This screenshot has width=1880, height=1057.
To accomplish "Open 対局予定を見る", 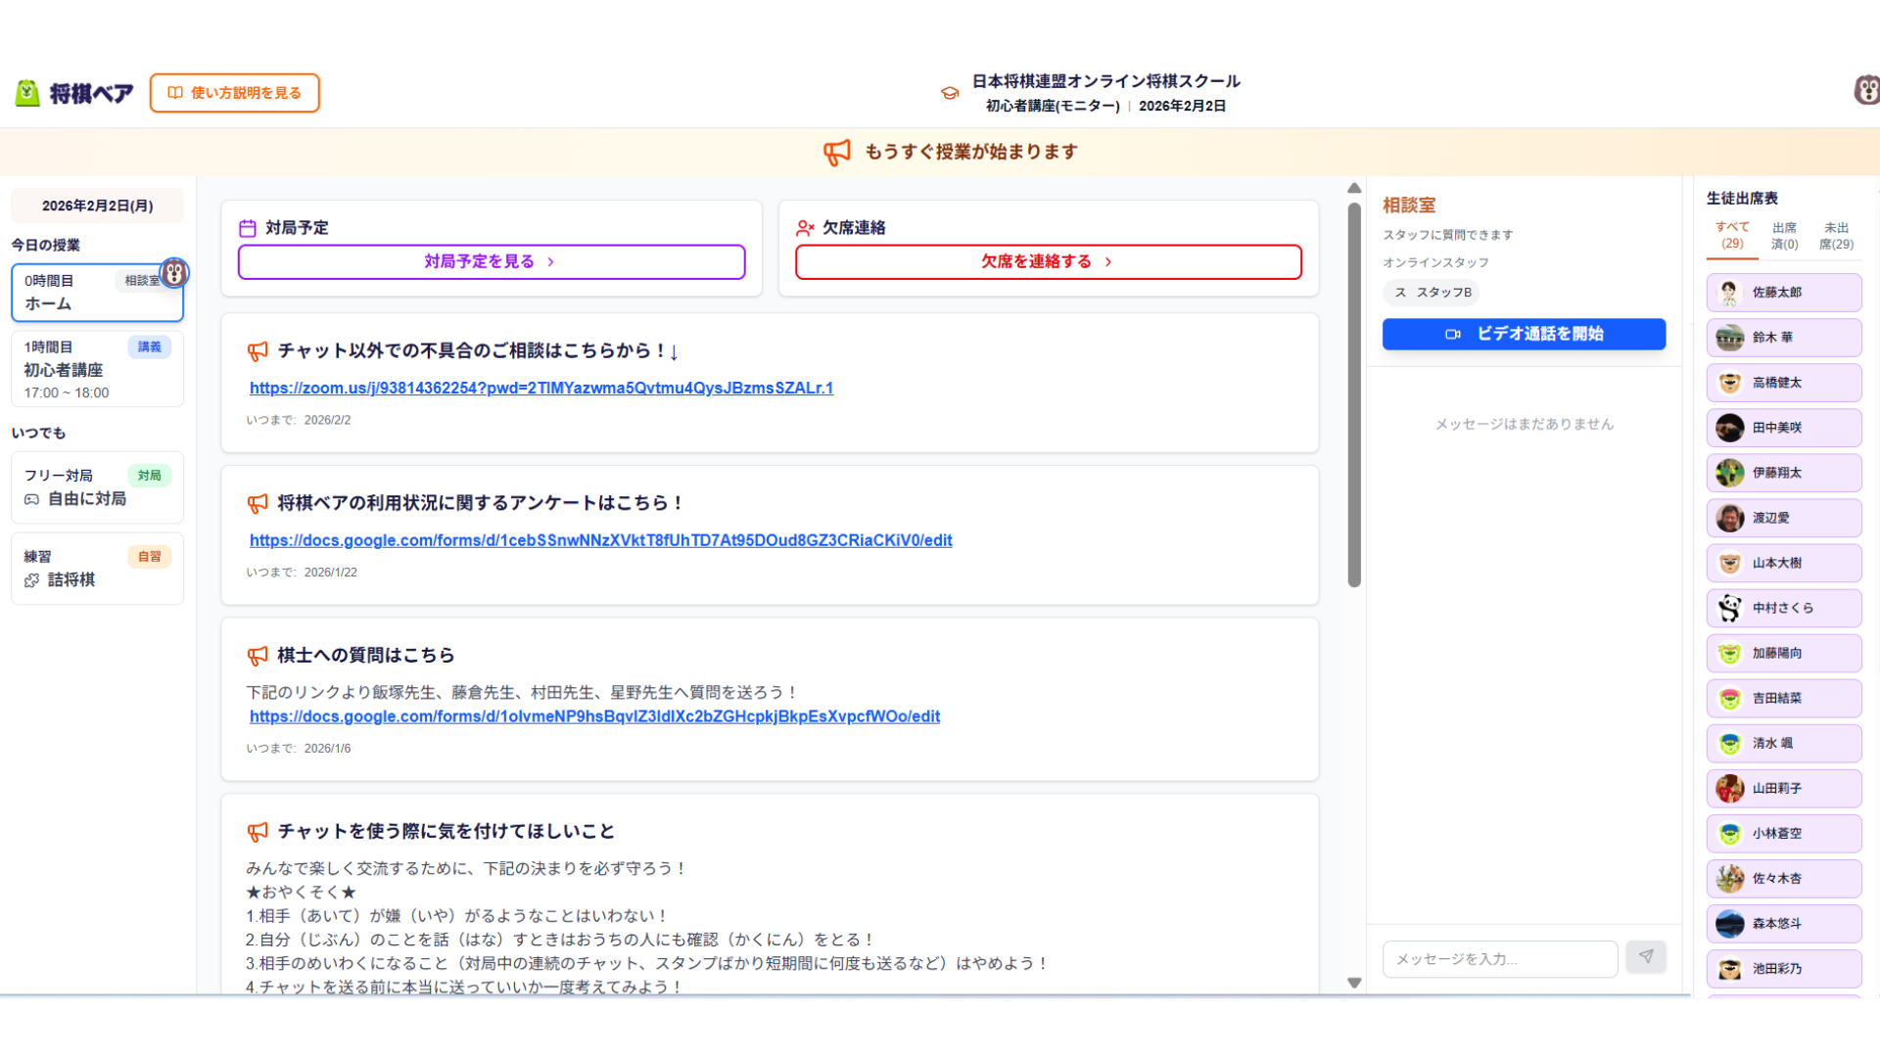I will [491, 261].
